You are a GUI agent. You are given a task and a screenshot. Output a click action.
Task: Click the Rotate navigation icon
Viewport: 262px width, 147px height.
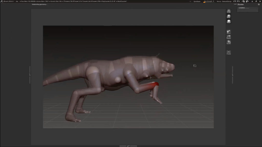click(229, 42)
